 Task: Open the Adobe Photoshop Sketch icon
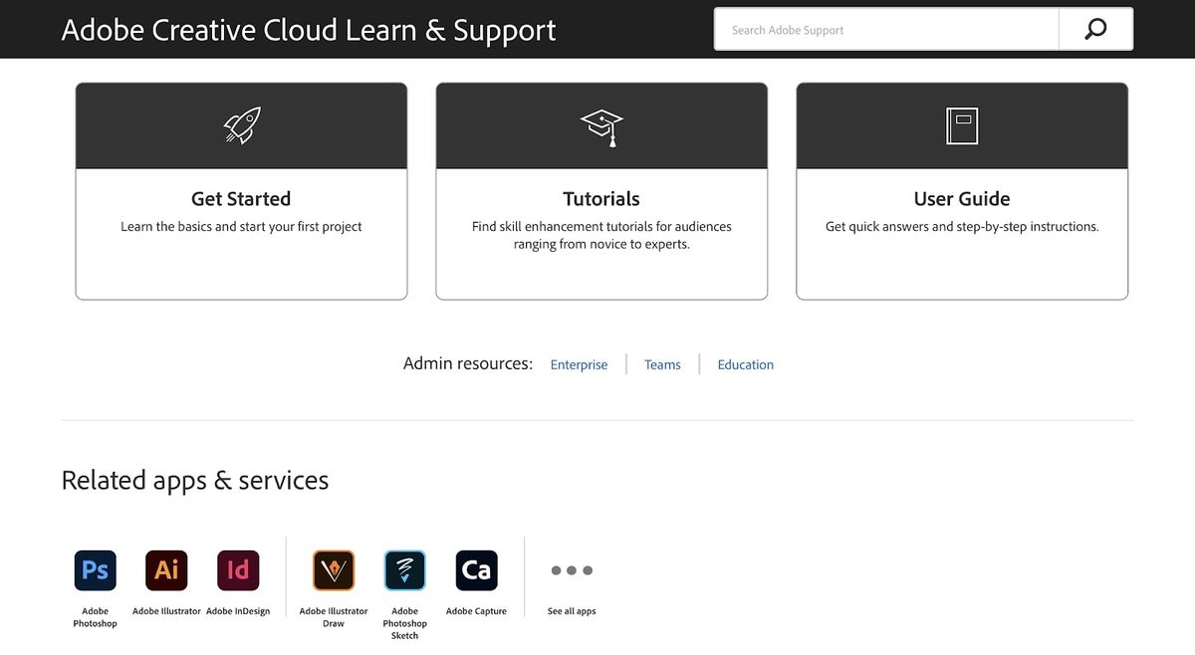(x=405, y=570)
